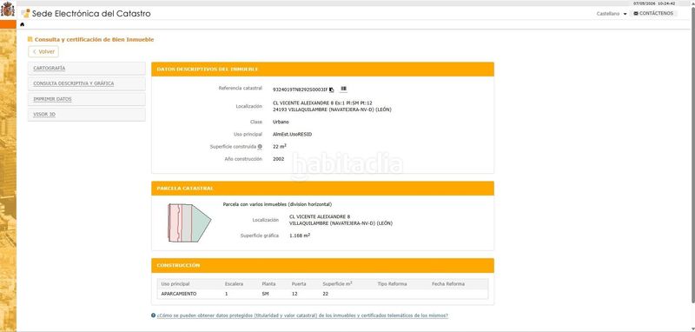Image resolution: width=695 pixels, height=332 pixels.
Task: Click the Sede Electrónica del Catastro title
Action: pyautogui.click(x=91, y=13)
